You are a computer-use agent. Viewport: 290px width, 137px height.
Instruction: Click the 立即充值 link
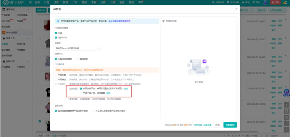tap(207, 125)
